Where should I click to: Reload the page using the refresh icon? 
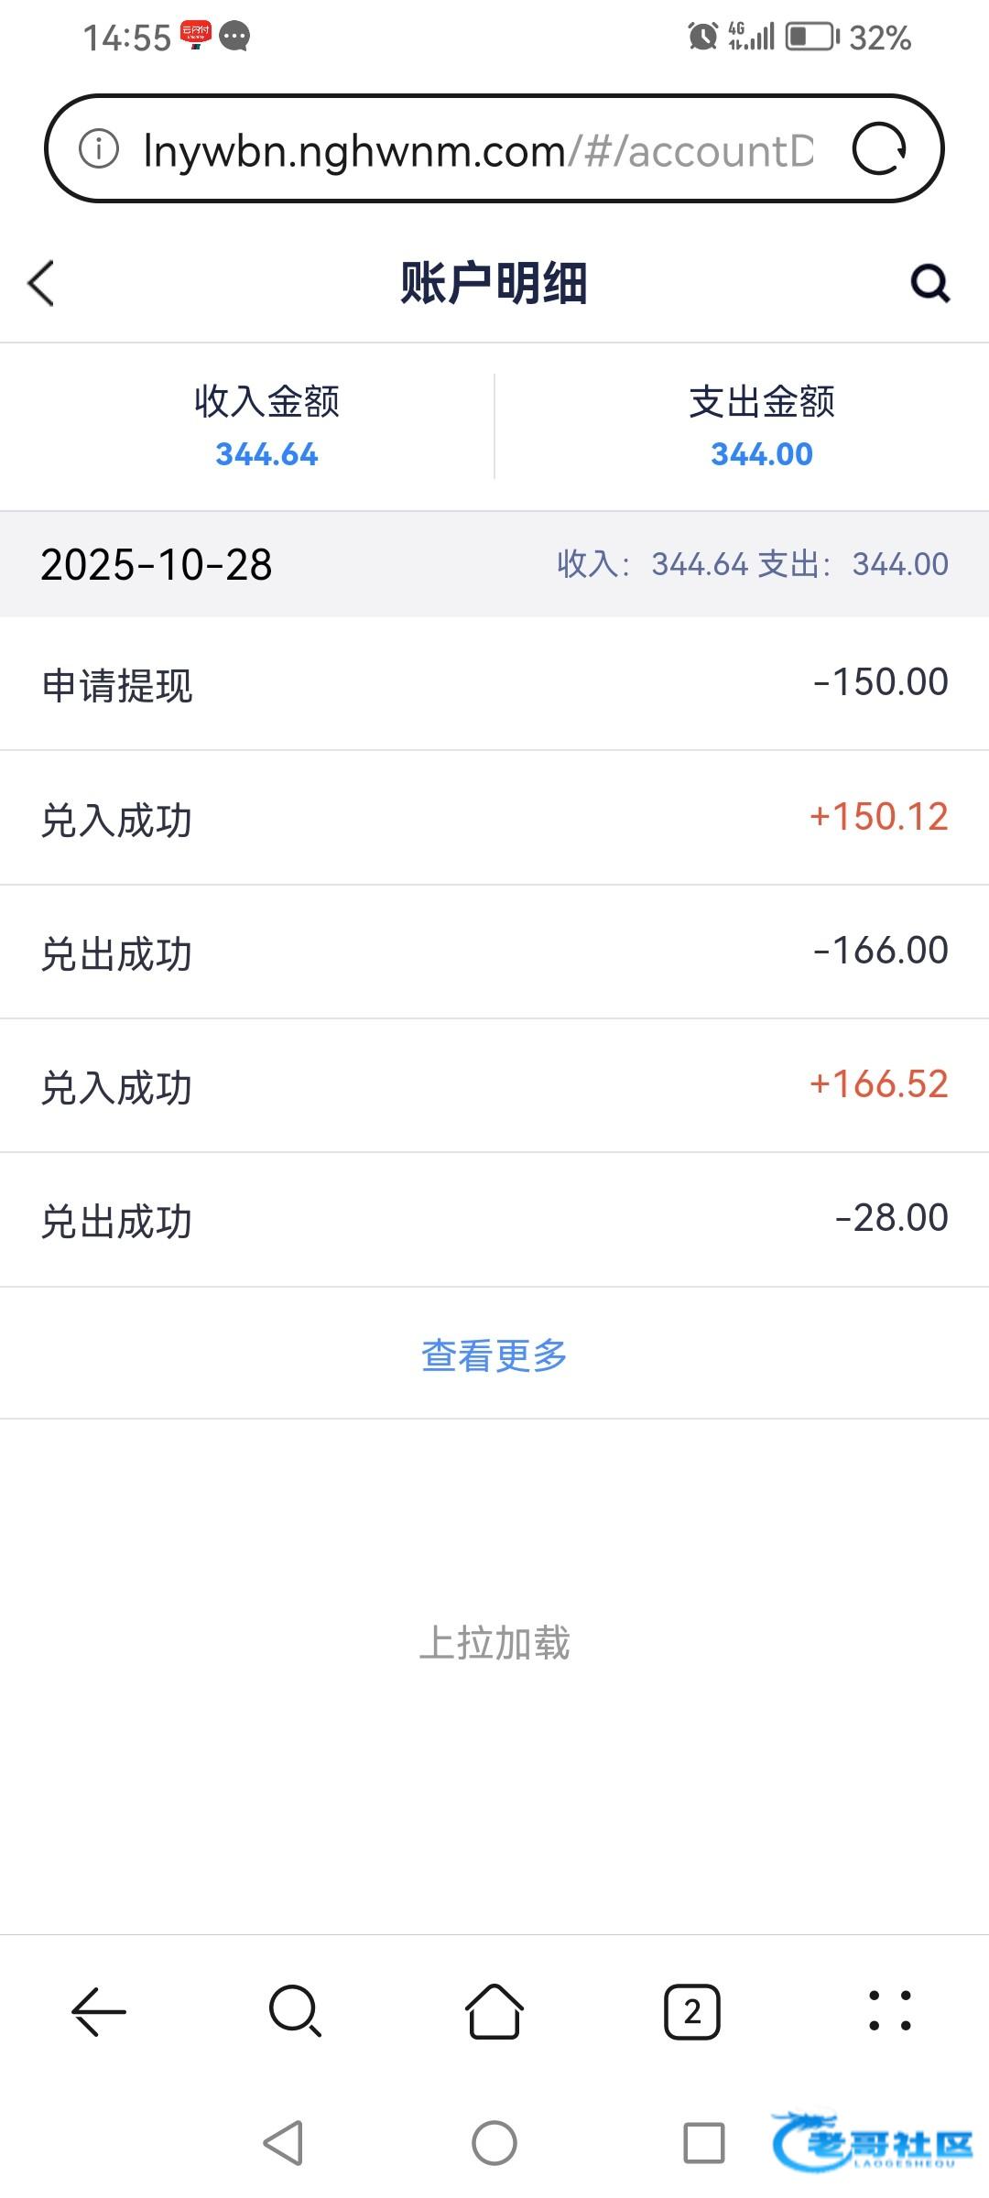(879, 148)
